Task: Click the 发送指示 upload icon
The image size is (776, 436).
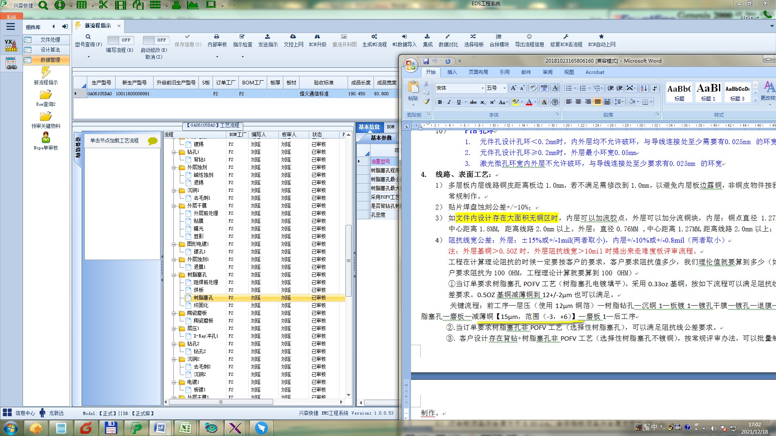Action: click(268, 37)
